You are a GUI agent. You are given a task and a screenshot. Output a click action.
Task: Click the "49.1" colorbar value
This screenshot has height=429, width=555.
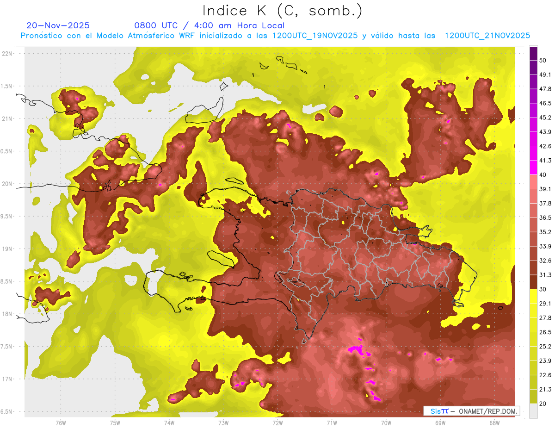(x=545, y=75)
